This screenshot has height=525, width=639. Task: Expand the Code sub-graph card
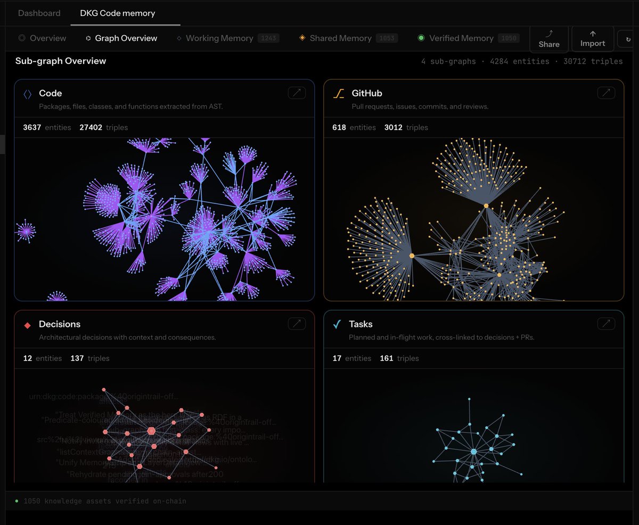(297, 93)
